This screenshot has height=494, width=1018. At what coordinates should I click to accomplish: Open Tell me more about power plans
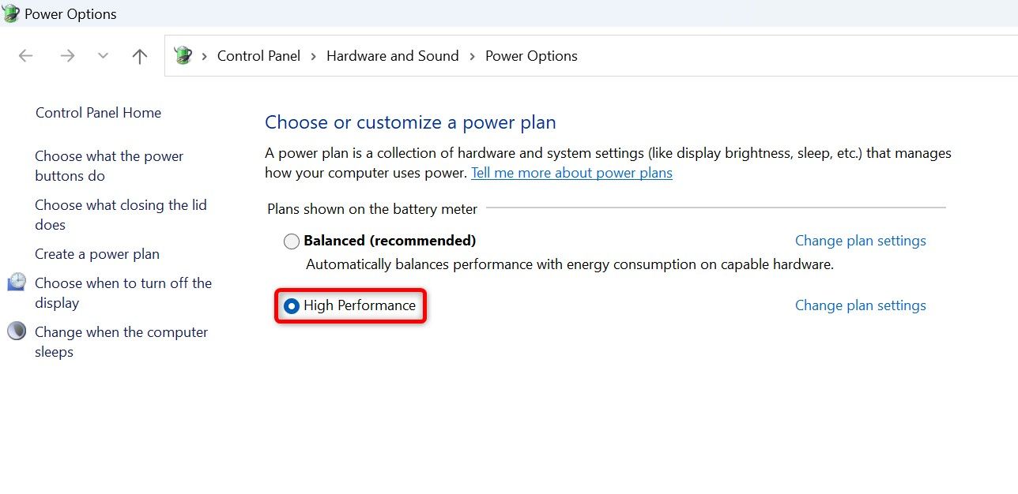coord(571,173)
